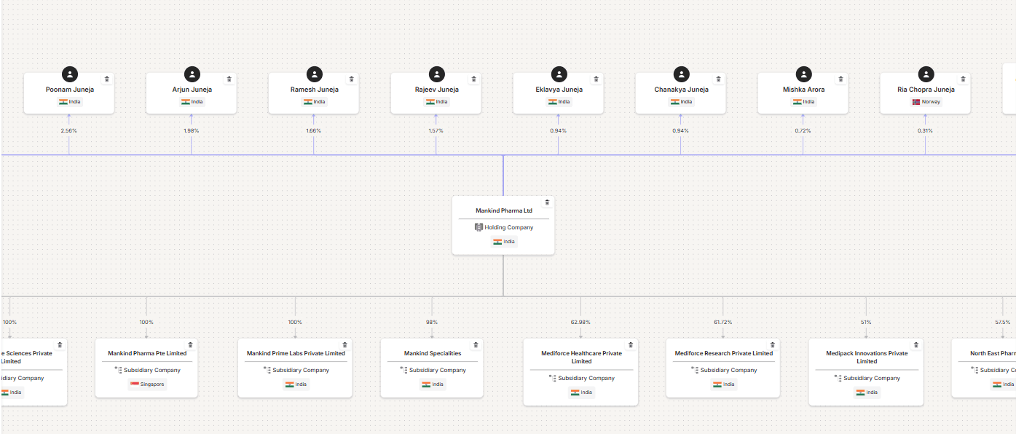Viewport: 1016px width, 434px height.
Task: Remove Ria Chopra Juneja using trash icon
Action: point(963,79)
